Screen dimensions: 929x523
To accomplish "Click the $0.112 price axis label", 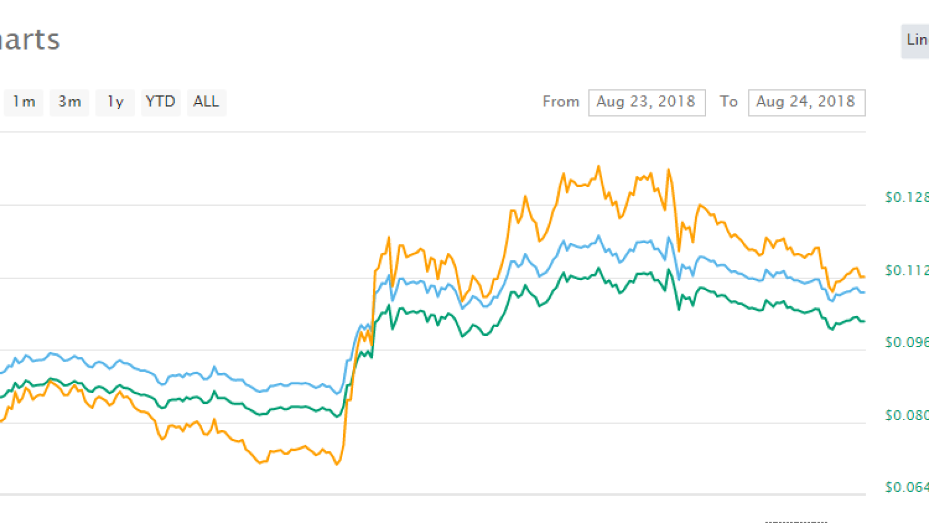I will [906, 270].
